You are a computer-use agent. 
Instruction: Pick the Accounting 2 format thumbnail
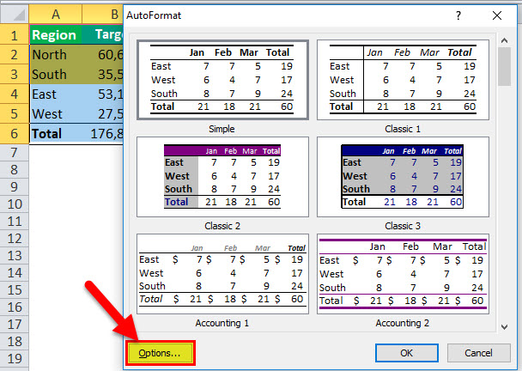(403, 274)
